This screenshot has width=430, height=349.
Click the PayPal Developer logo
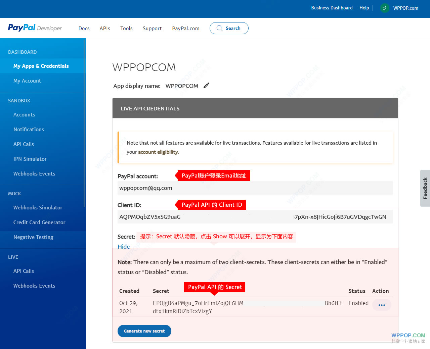coord(35,28)
